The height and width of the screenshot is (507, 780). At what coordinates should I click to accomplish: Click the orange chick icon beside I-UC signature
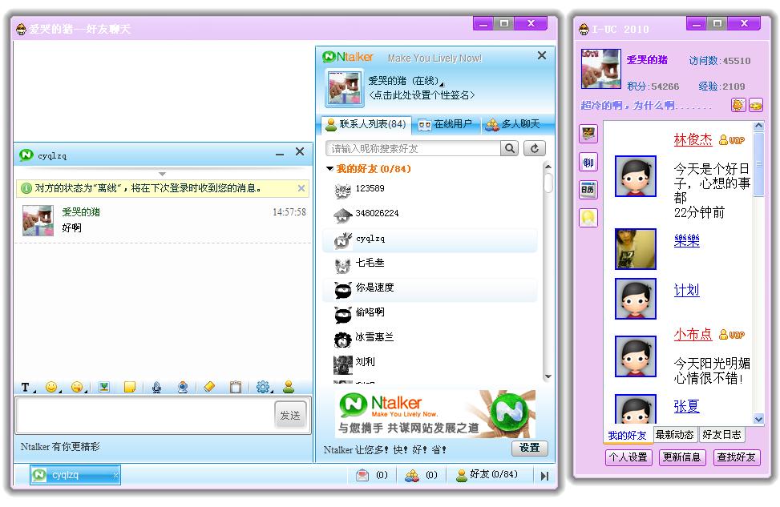(738, 106)
